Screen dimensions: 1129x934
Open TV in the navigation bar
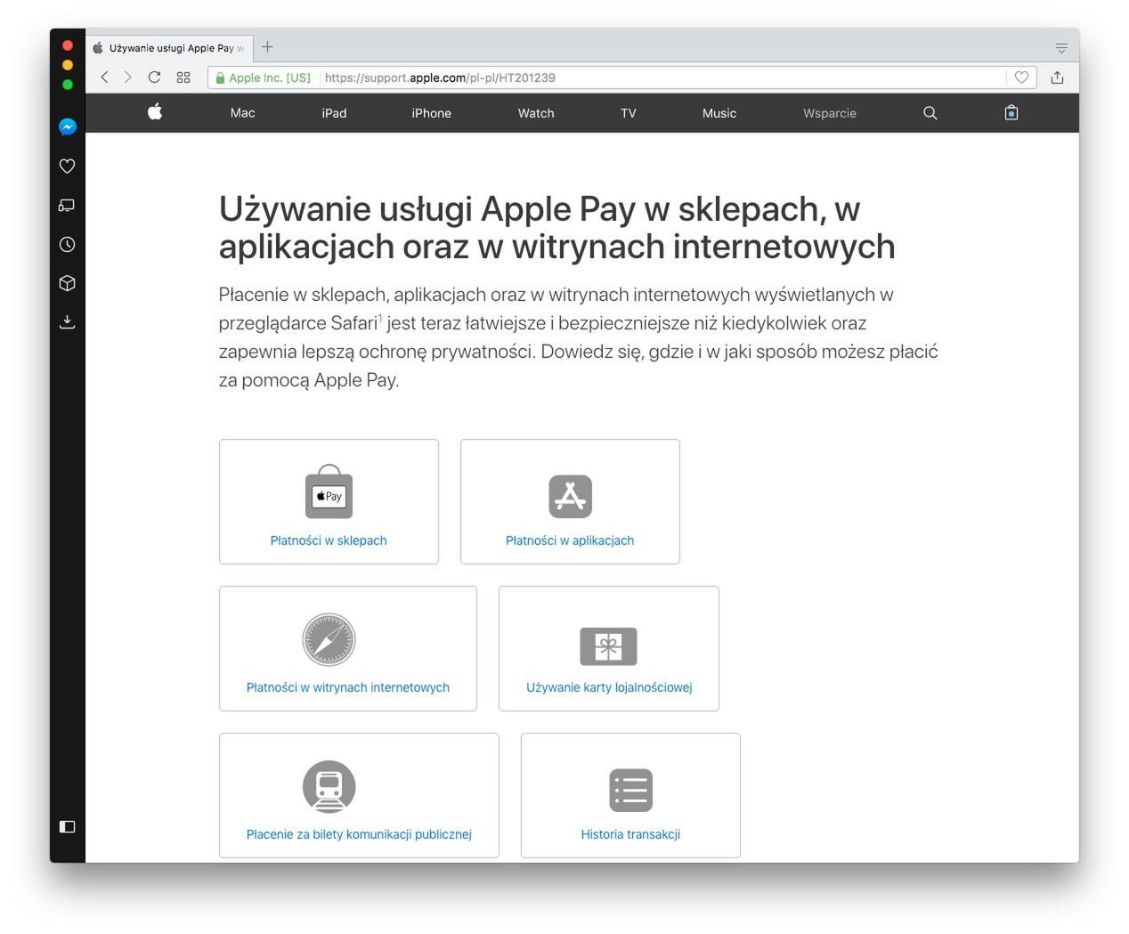coord(629,113)
